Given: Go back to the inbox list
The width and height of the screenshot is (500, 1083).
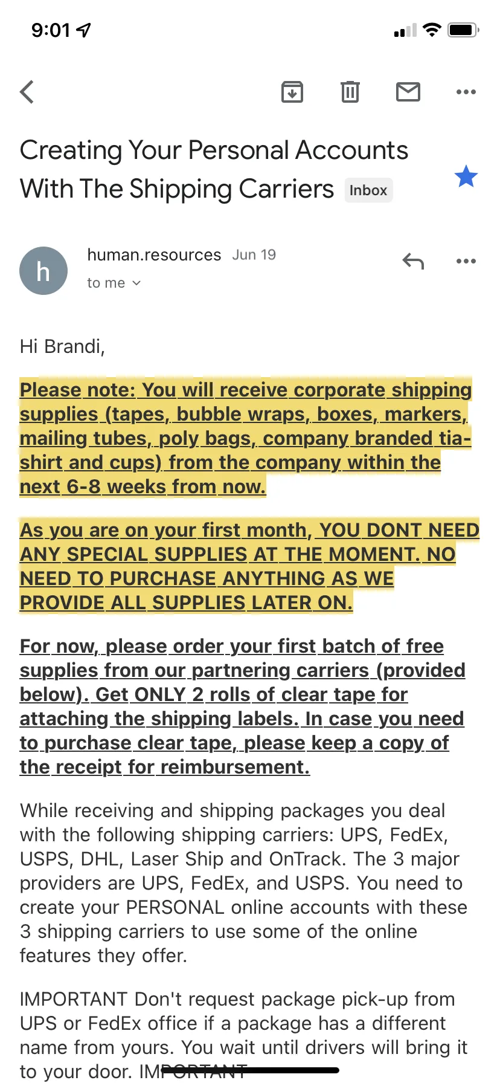Looking at the screenshot, I should (27, 92).
